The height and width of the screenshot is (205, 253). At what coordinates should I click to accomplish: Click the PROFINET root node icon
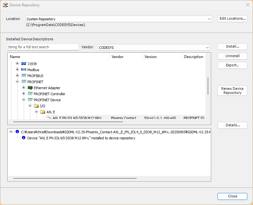(23, 82)
